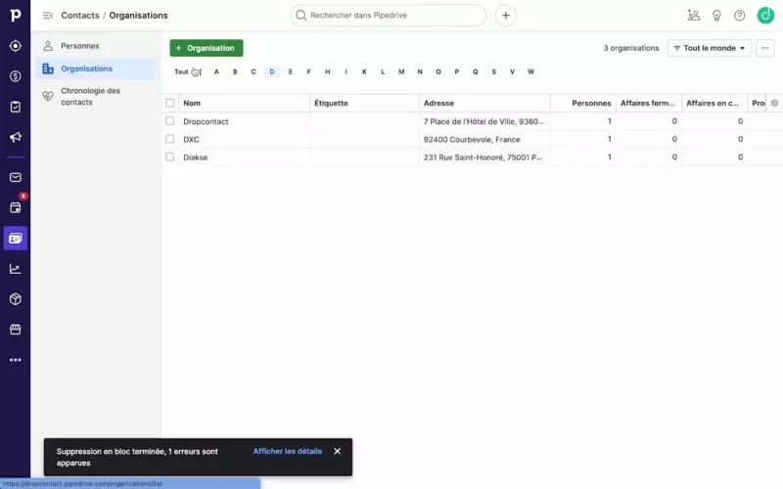This screenshot has height=489, width=783.
Task: Click the quick add plus button
Action: coord(505,16)
